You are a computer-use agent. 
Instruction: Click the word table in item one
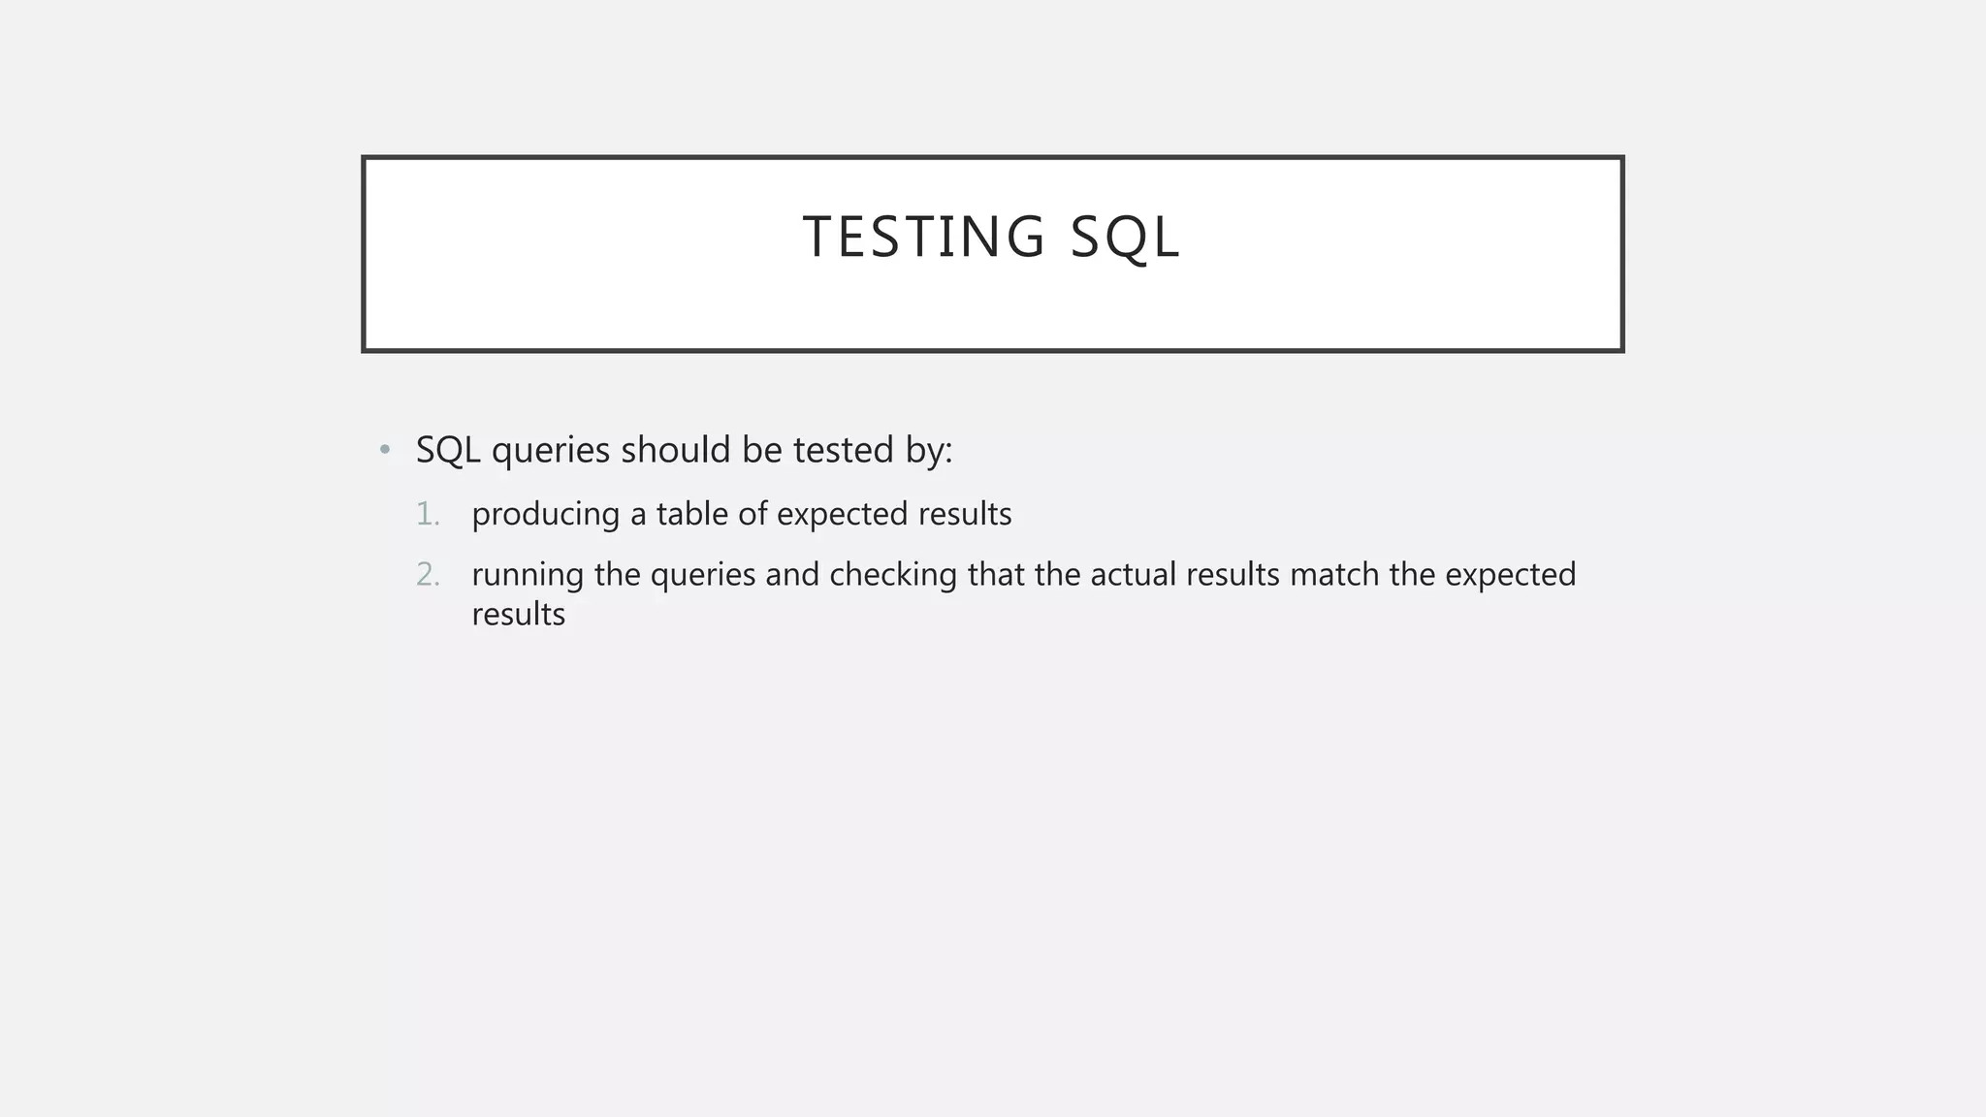(691, 515)
